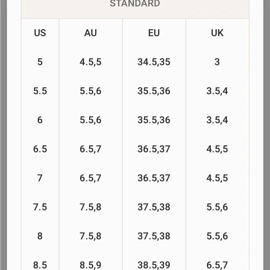Screen dimensions: 270x270
Task: Select UK size 6.5,7 cell
Action: tap(217, 265)
